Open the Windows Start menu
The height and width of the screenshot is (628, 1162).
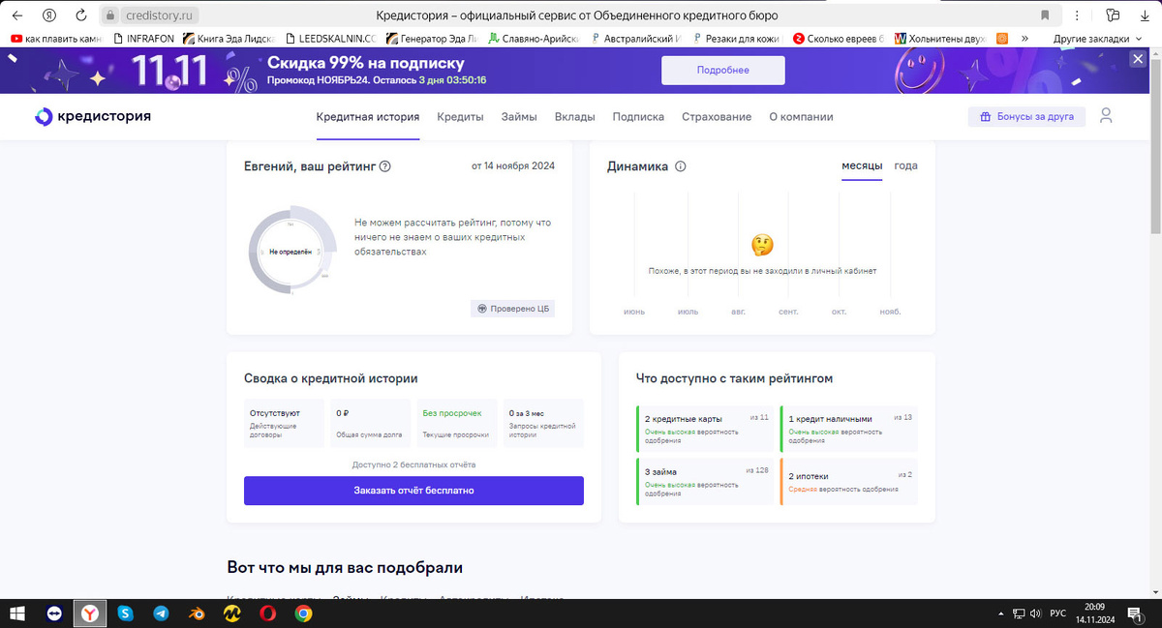click(16, 613)
